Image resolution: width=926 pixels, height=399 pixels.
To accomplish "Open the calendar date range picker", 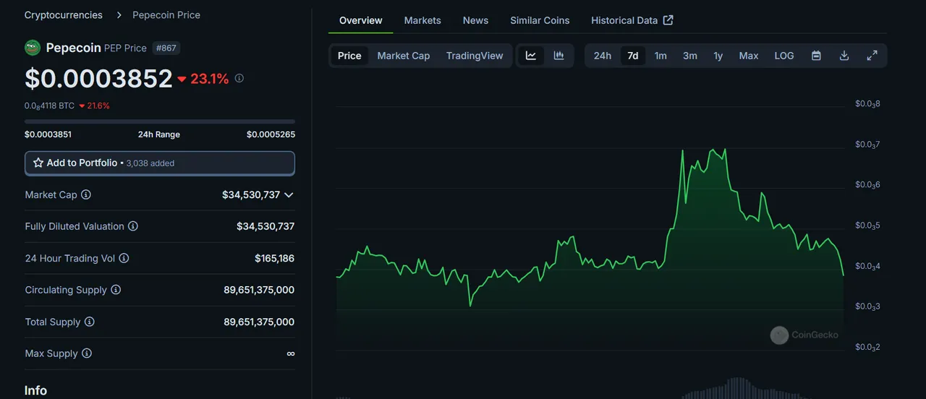I will 816,56.
